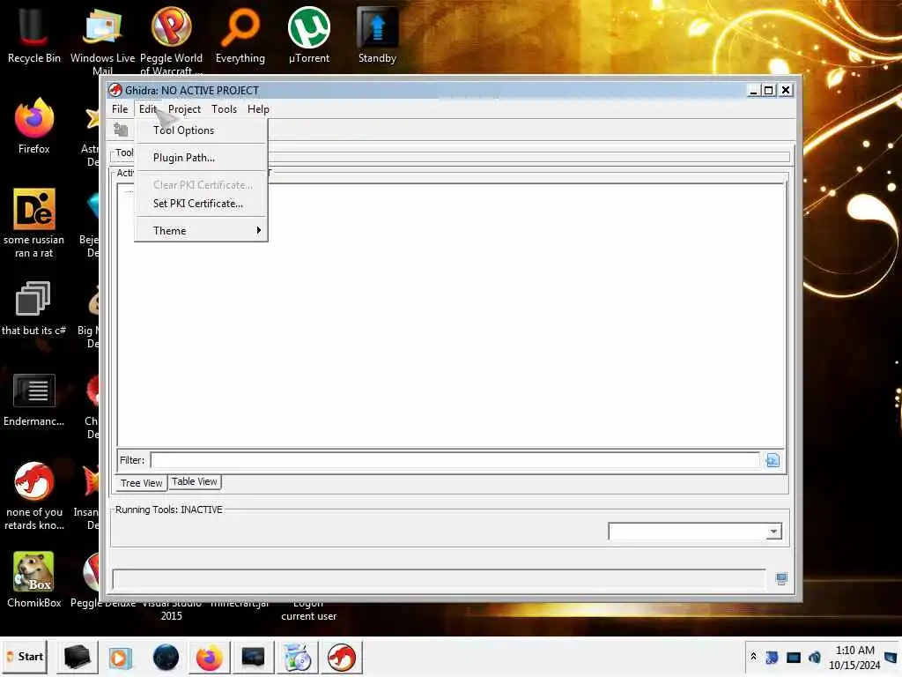The image size is (902, 677).
Task: Open Endermanc... desktop icon
Action: click(x=34, y=399)
